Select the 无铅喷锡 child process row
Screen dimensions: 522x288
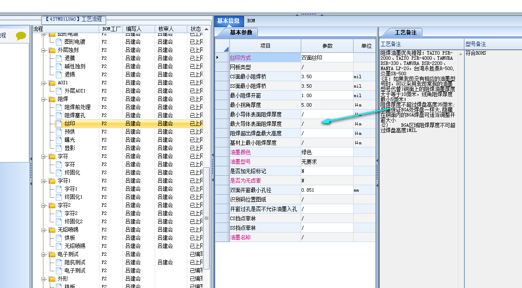pos(118,246)
